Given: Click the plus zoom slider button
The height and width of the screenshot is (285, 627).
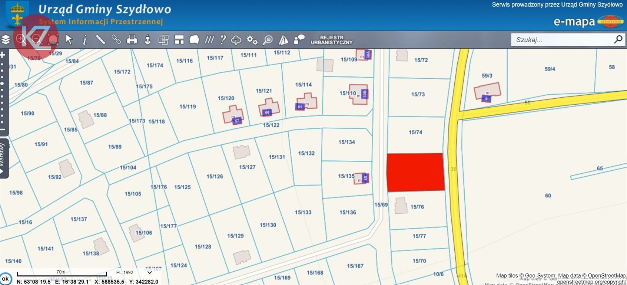Looking at the screenshot, I should (x=3, y=55).
